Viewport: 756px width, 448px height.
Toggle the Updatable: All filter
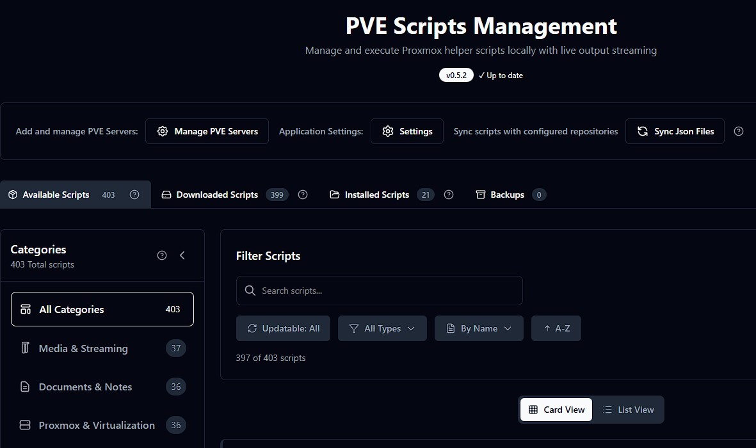(283, 328)
